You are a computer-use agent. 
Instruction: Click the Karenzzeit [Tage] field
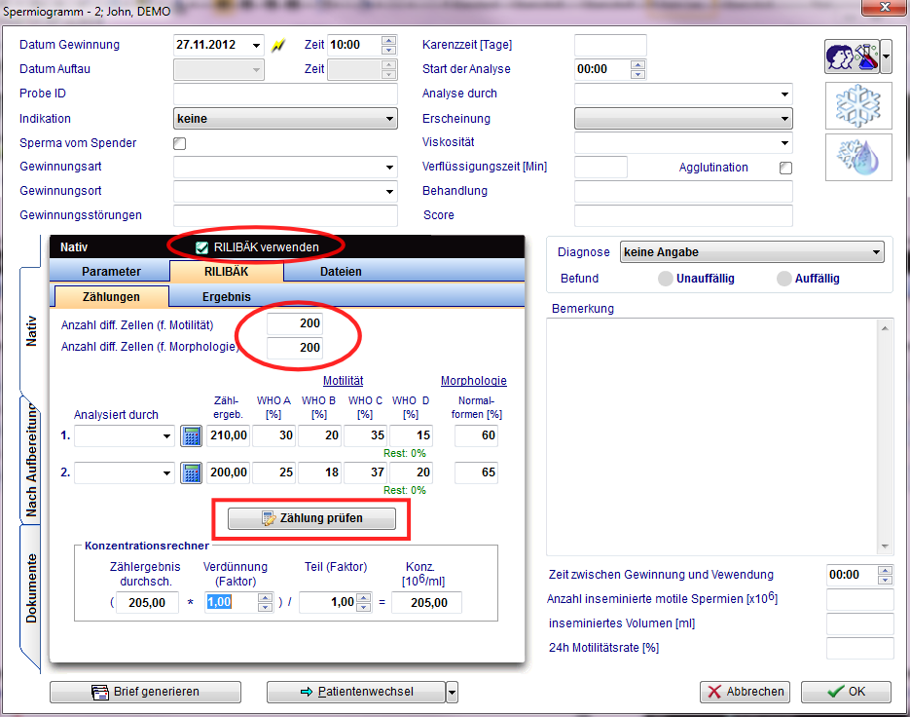[610, 46]
